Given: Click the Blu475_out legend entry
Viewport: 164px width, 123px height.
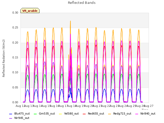Looking at the screenshot, I should tap(19, 114).
